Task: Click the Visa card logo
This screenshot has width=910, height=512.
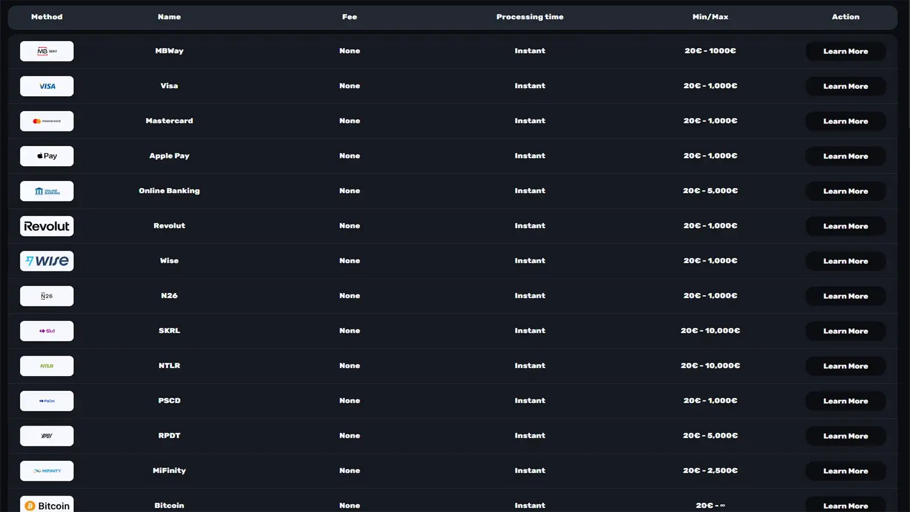Action: point(47,86)
